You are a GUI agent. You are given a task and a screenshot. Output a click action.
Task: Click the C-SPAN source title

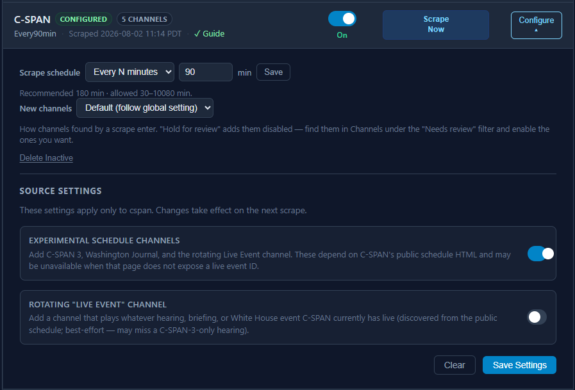click(x=32, y=19)
